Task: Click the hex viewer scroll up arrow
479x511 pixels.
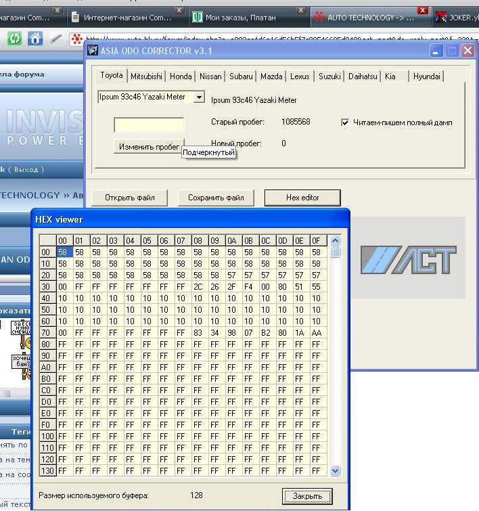Action: pos(335,241)
